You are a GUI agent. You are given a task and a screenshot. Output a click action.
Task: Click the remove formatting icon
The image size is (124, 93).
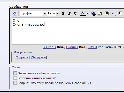pos(15,14)
